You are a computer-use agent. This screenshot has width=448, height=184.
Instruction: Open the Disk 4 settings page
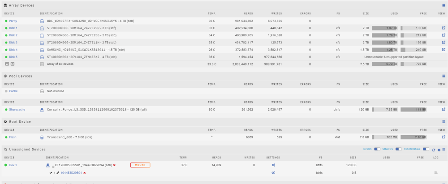coord(13,50)
